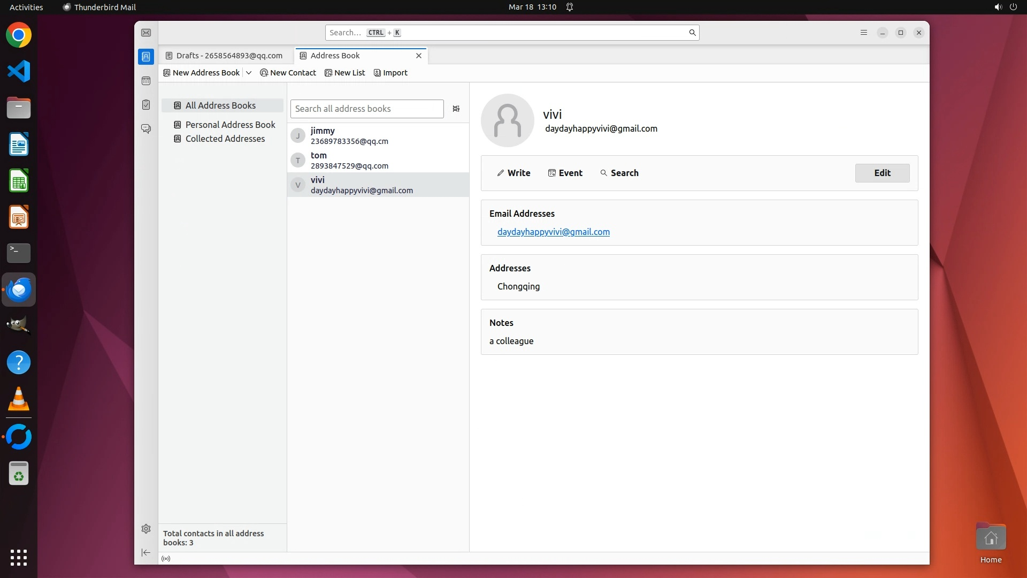Click the online status indicator icon

(x=166, y=558)
